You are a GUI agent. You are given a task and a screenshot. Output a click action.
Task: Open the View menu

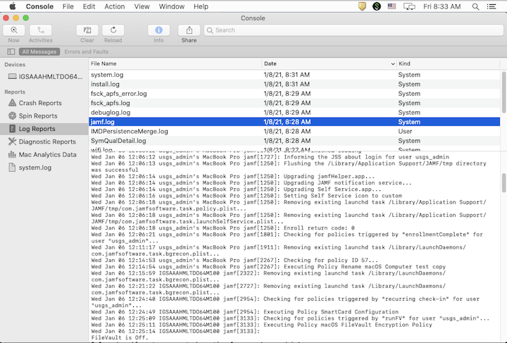click(x=142, y=6)
